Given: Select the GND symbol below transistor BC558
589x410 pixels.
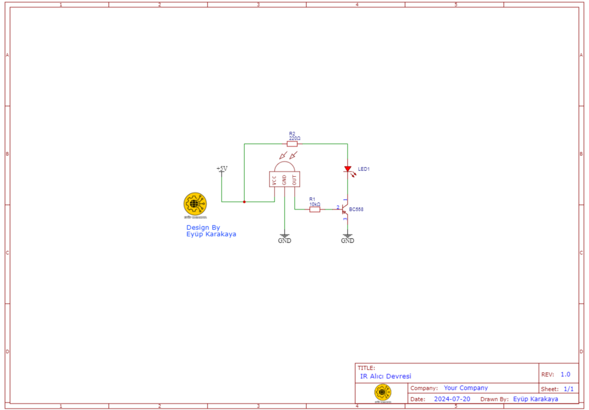Looking at the screenshot, I should click(x=348, y=235).
